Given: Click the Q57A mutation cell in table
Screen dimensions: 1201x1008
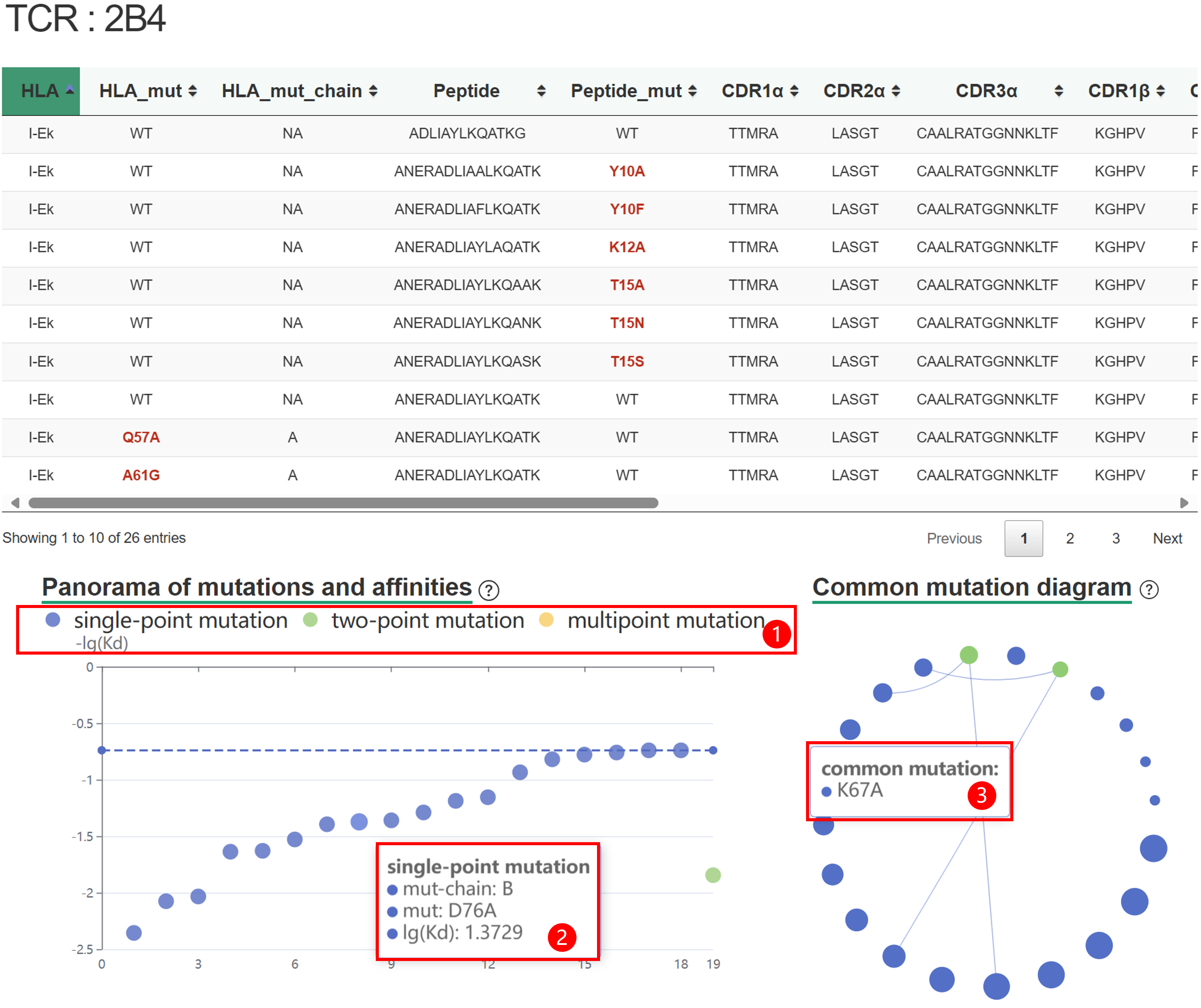Looking at the screenshot, I should click(141, 437).
